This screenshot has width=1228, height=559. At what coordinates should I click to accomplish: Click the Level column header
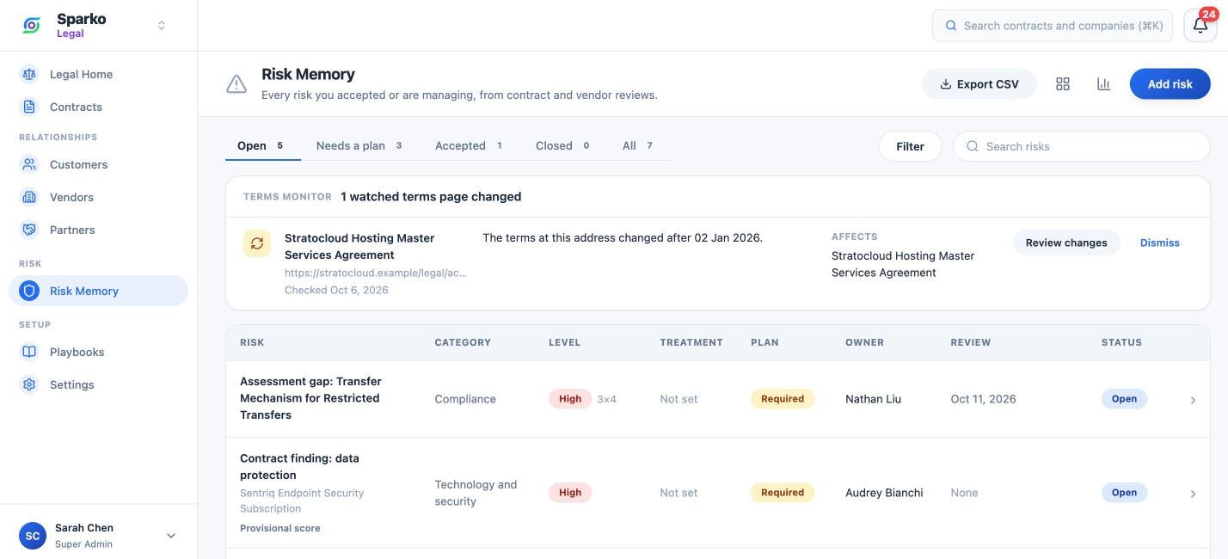point(565,342)
